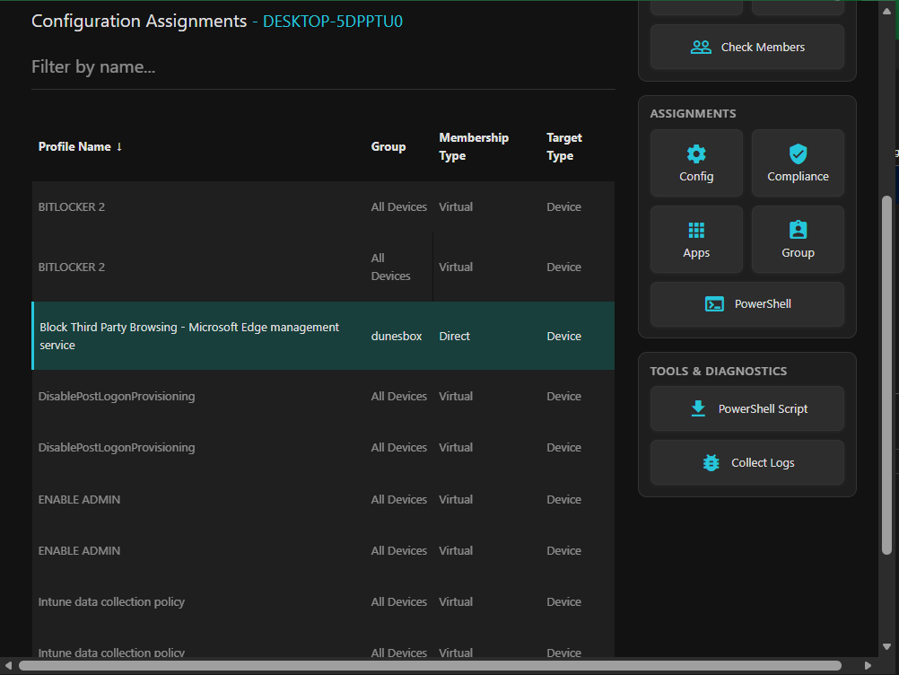Click the PowerShell terminal icon
Screen dimensions: 899x675
pos(714,303)
